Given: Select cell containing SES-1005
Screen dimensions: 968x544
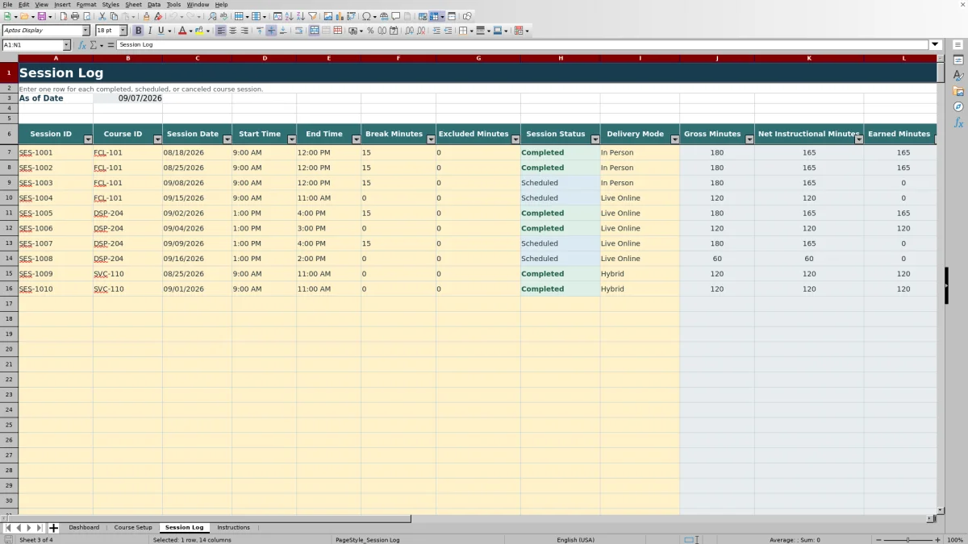Looking at the screenshot, I should (56, 214).
